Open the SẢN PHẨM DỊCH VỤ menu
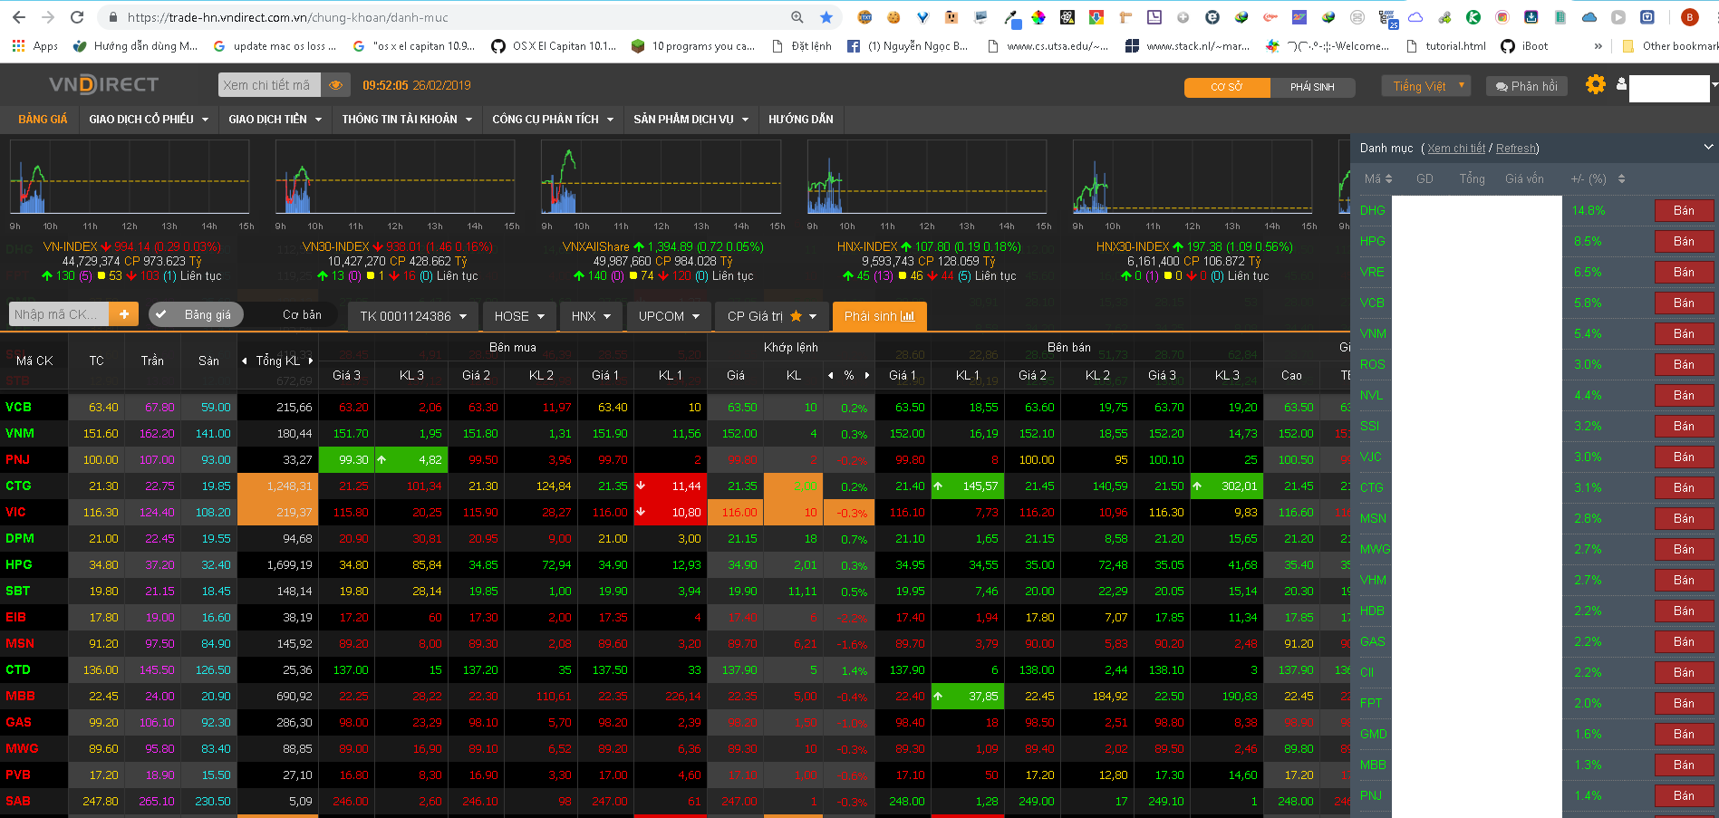 pos(690,119)
